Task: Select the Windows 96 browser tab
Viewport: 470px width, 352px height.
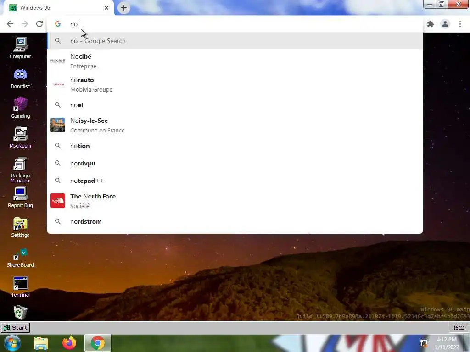Action: point(58,8)
